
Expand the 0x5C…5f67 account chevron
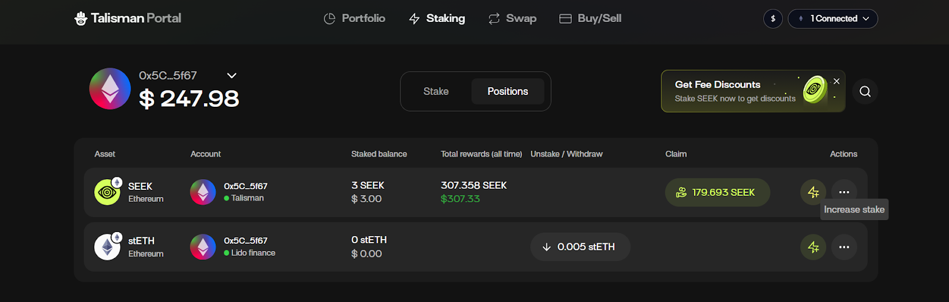tap(232, 75)
